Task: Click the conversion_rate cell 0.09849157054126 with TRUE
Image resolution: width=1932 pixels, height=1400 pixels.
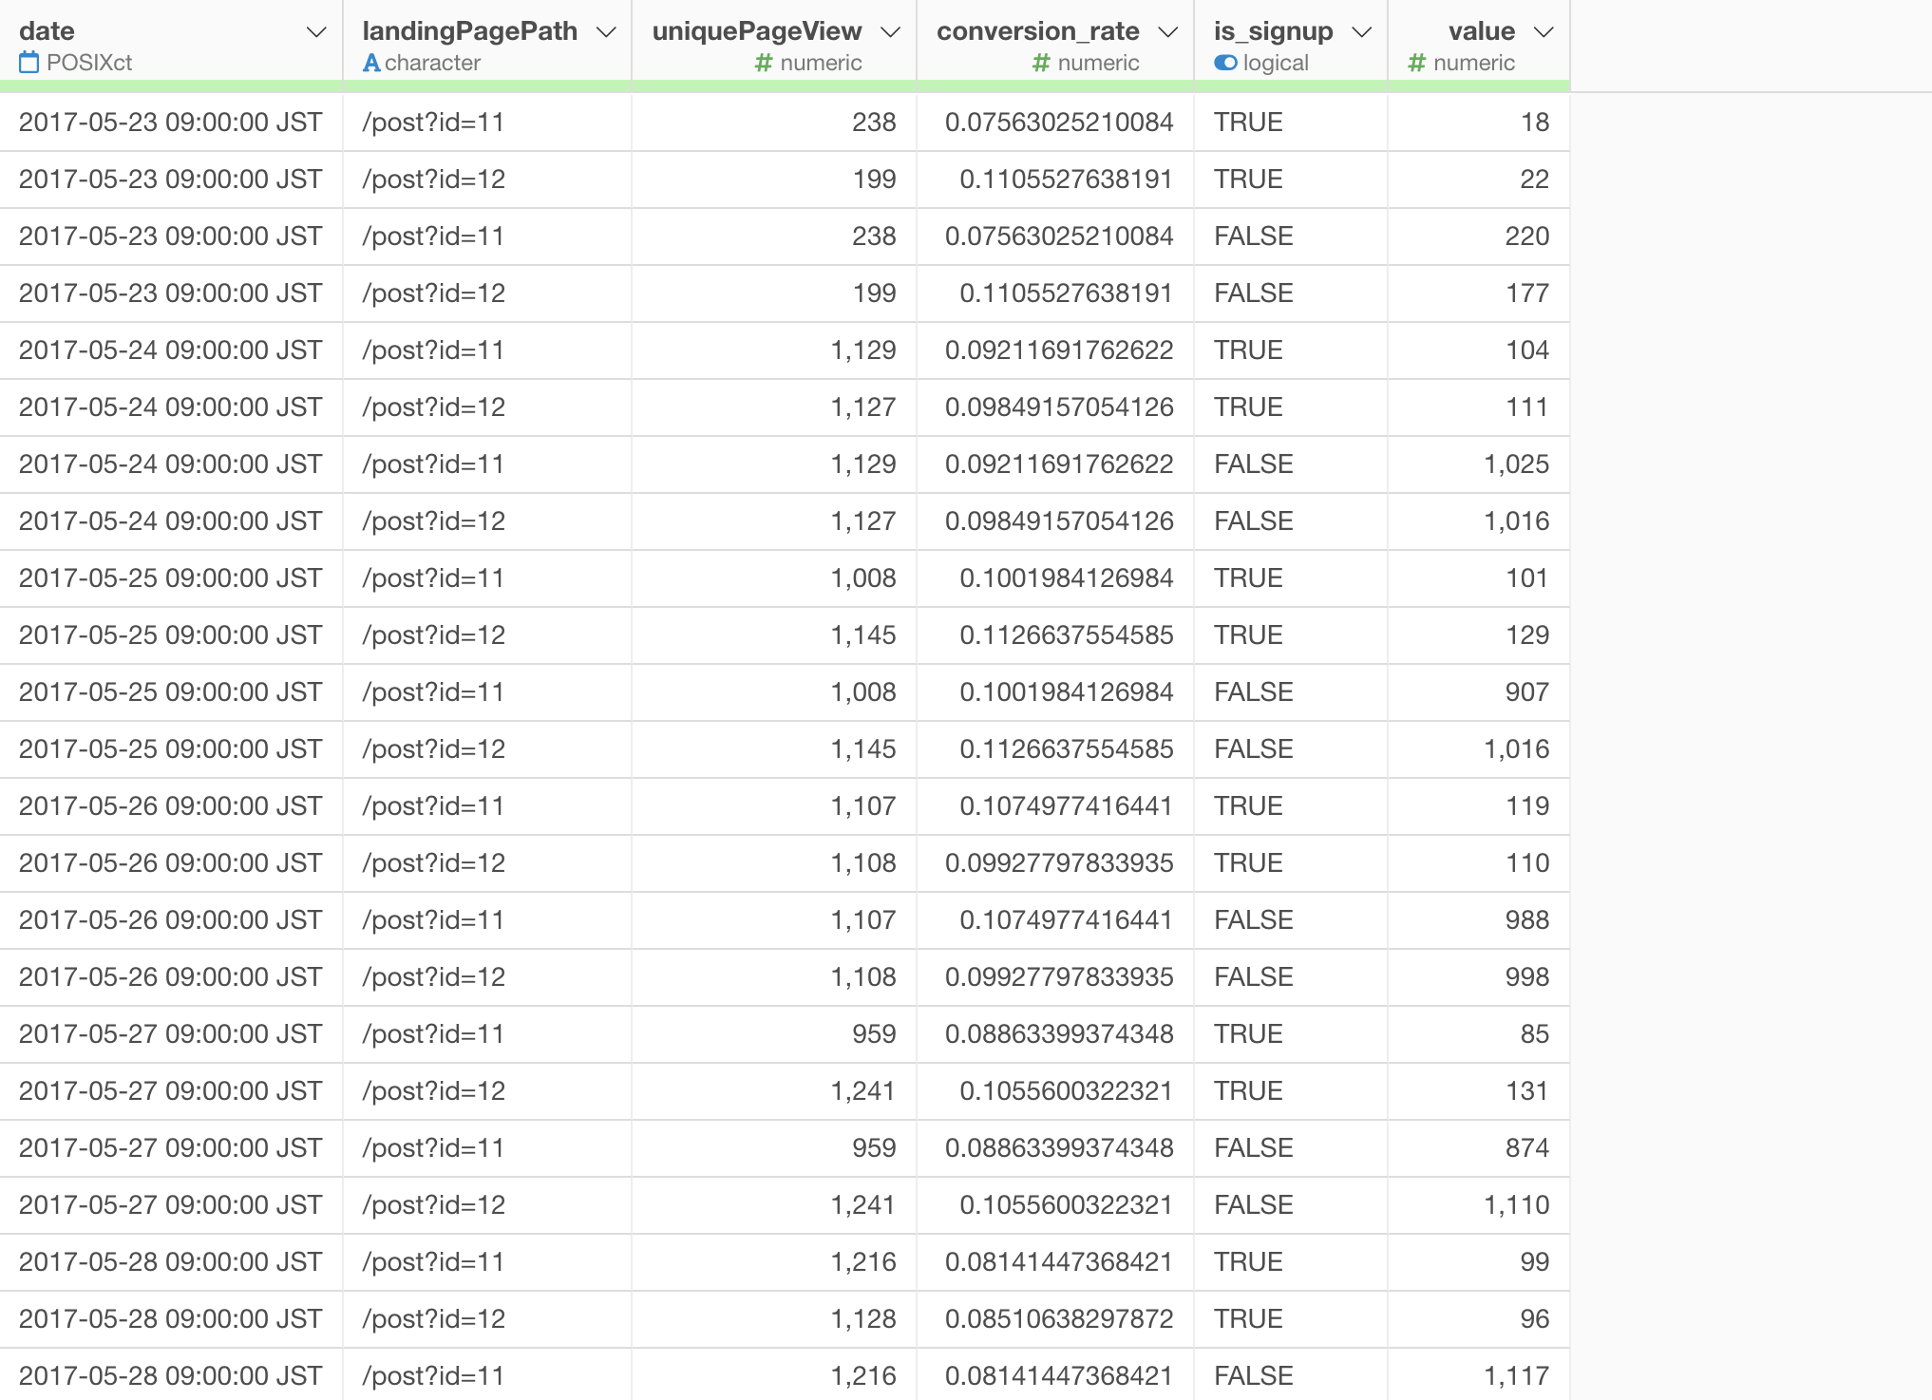Action: click(1055, 407)
